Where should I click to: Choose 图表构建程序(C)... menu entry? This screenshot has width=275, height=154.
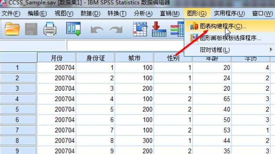tap(230, 26)
